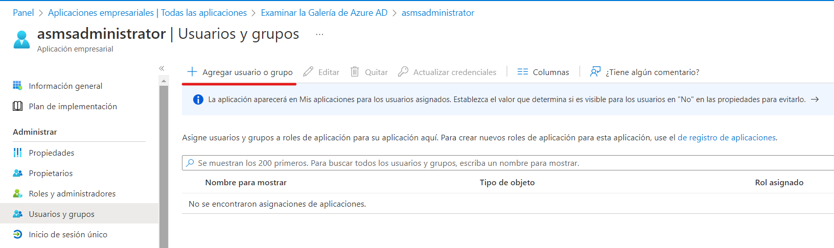Screen dimensions: 834x248
Task: Click the asmsadministrator breadcrumb link
Action: click(438, 13)
